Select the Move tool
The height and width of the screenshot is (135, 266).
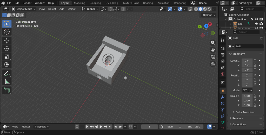coord(7,41)
